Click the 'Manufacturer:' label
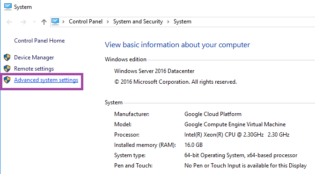 pyautogui.click(x=132, y=114)
